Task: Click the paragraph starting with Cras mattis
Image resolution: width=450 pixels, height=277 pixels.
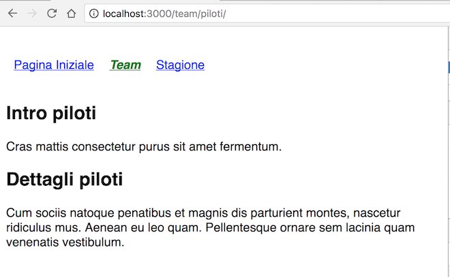Action: pos(143,146)
